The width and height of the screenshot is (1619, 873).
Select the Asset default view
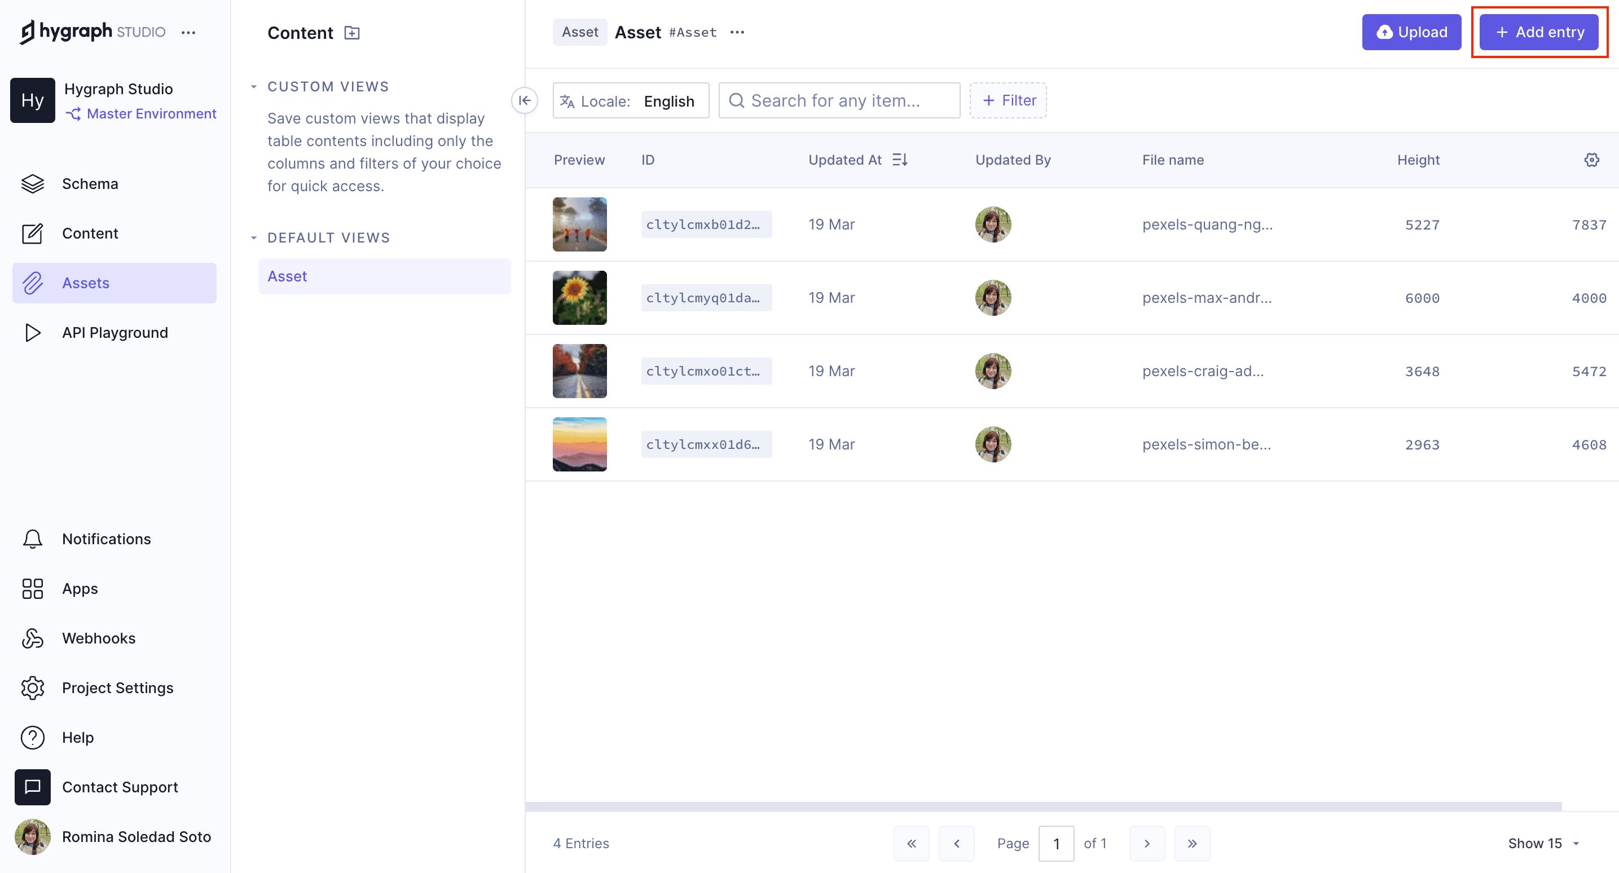pyautogui.click(x=384, y=276)
